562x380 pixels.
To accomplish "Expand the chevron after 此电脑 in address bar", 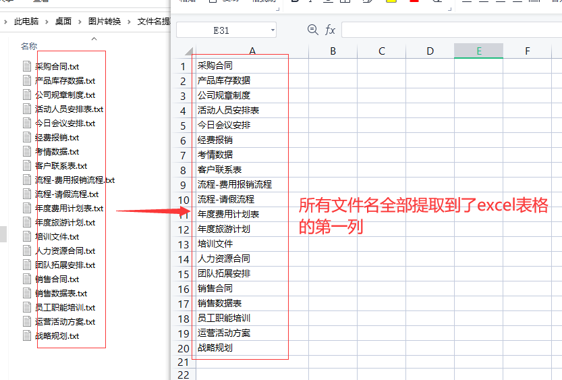I will coord(47,22).
